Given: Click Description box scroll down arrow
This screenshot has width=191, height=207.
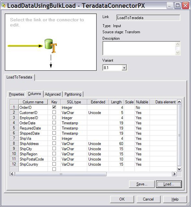Looking at the screenshot, I should coord(178,53).
